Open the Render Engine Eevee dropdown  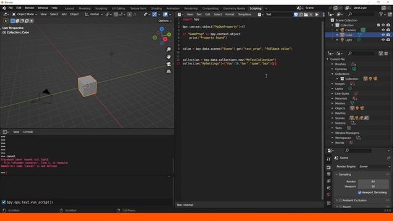click(375, 166)
